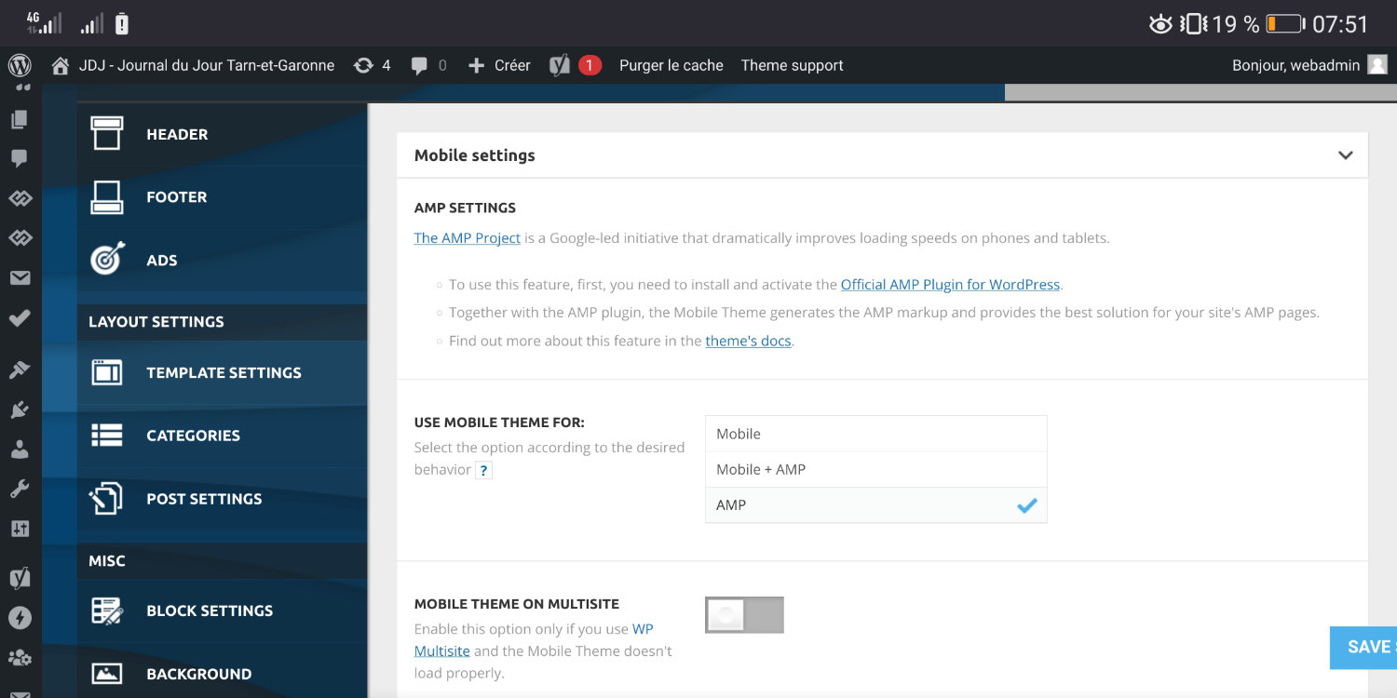The width and height of the screenshot is (1397, 698).
Task: Open Official AMP Plugin for WordPress link
Action: pyautogui.click(x=950, y=285)
